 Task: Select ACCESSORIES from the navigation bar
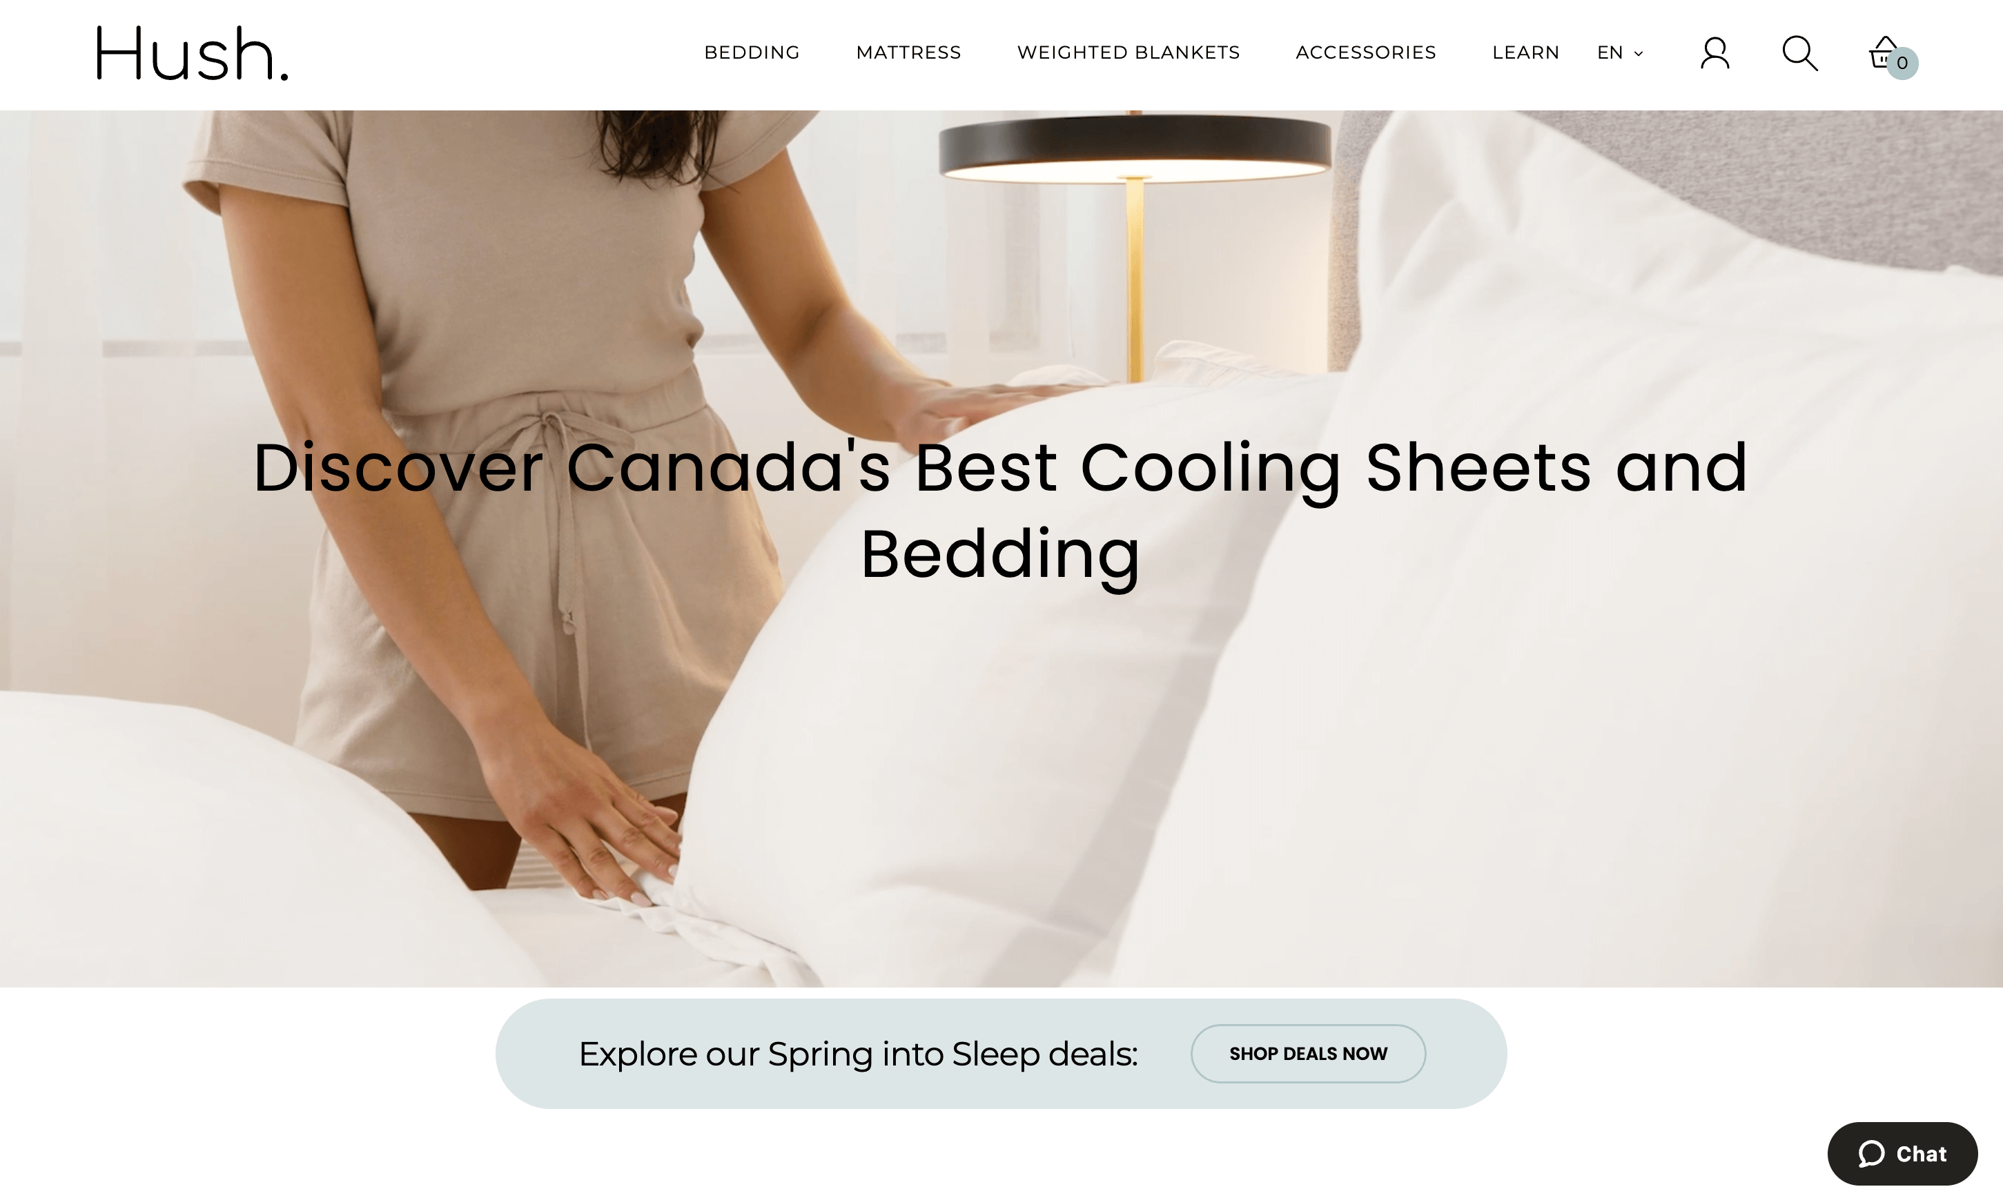click(x=1366, y=51)
